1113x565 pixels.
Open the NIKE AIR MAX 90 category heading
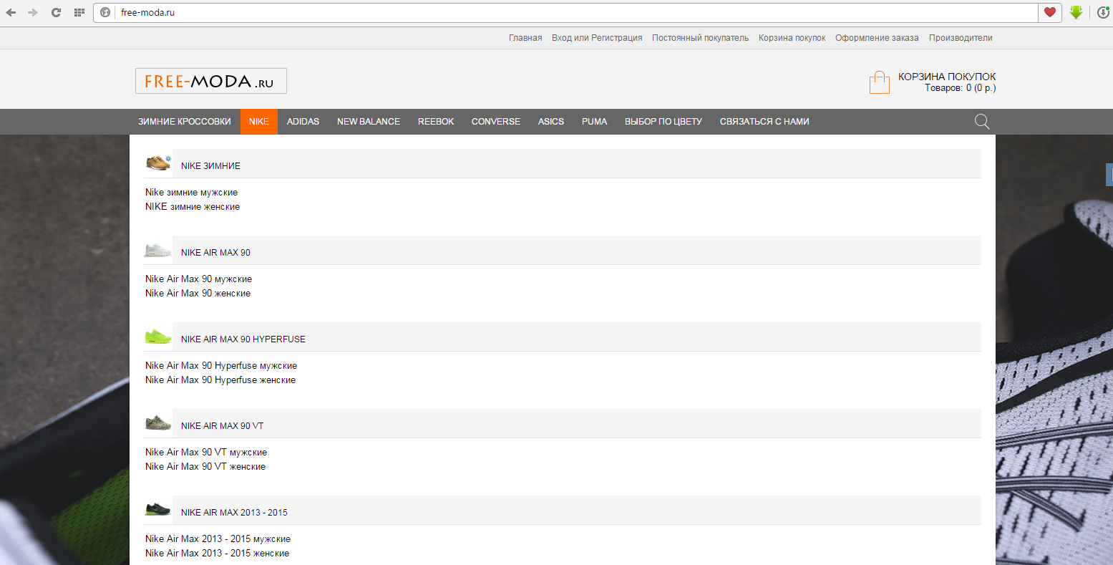[x=215, y=253]
